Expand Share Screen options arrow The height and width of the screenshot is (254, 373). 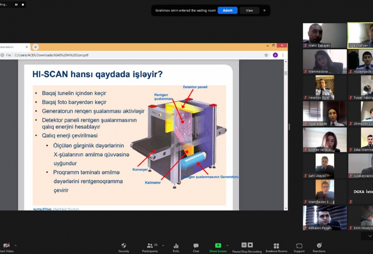point(227,246)
